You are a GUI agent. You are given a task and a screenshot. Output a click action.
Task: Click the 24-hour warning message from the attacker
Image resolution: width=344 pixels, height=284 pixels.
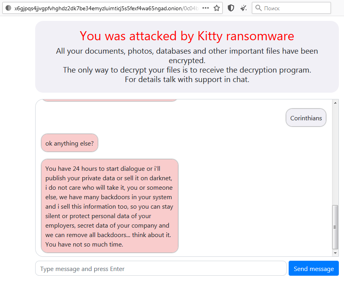(x=109, y=206)
